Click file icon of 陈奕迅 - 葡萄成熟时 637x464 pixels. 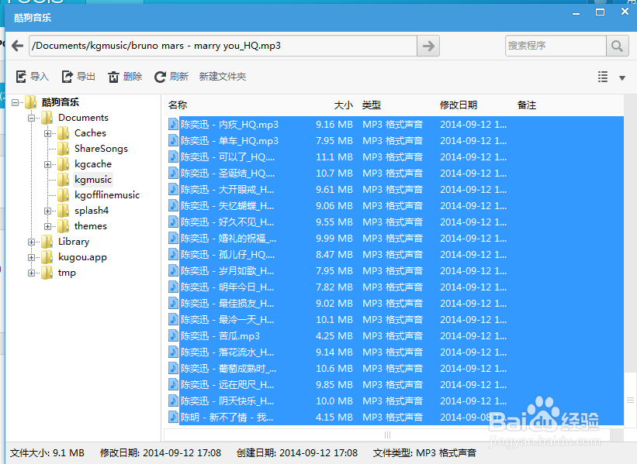pos(174,368)
